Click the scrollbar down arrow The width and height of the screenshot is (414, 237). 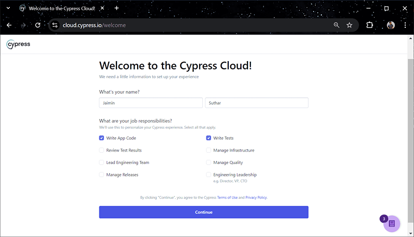coord(410,233)
